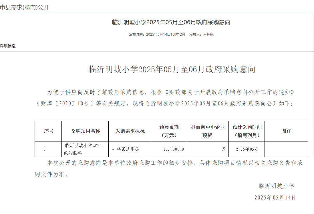Click the 临沂明坡小学2025保洁服务 project cell
The height and width of the screenshot is (214, 314).
pyautogui.click(x=85, y=149)
